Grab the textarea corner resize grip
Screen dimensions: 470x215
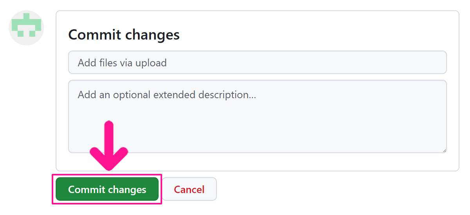pos(444,150)
